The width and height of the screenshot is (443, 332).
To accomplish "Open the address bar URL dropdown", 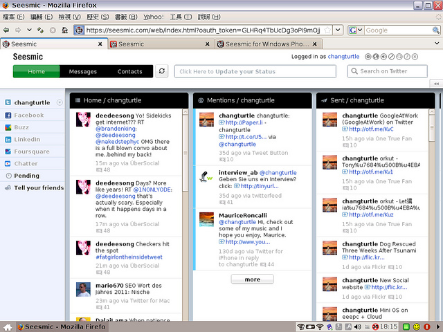I will click(338, 30).
